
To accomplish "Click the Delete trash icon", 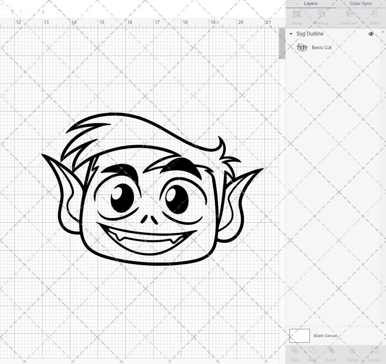I will click(x=374, y=15).
